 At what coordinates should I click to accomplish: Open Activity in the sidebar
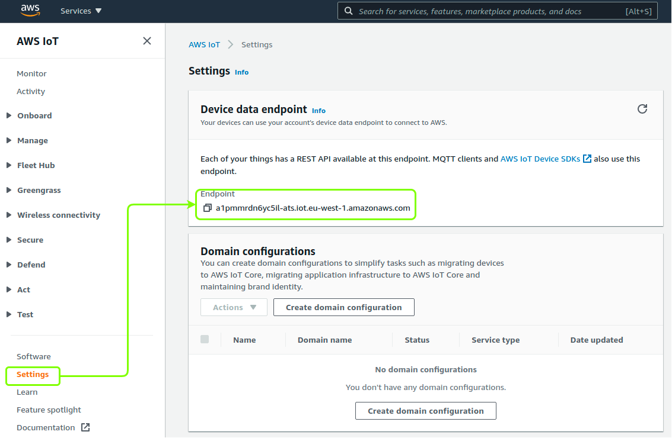(31, 92)
